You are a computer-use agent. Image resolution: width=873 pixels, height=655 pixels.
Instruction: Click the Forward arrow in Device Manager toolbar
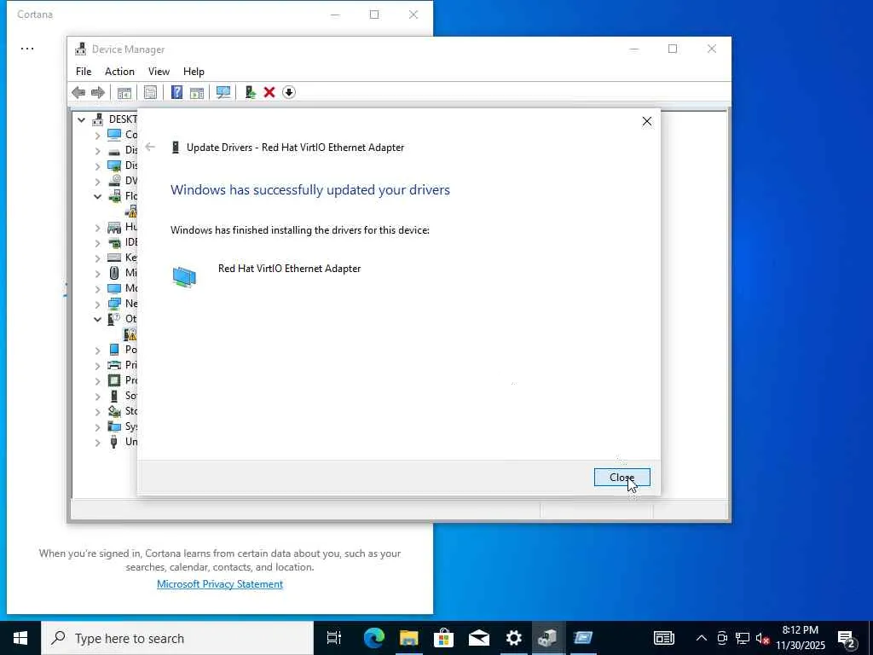tap(98, 92)
